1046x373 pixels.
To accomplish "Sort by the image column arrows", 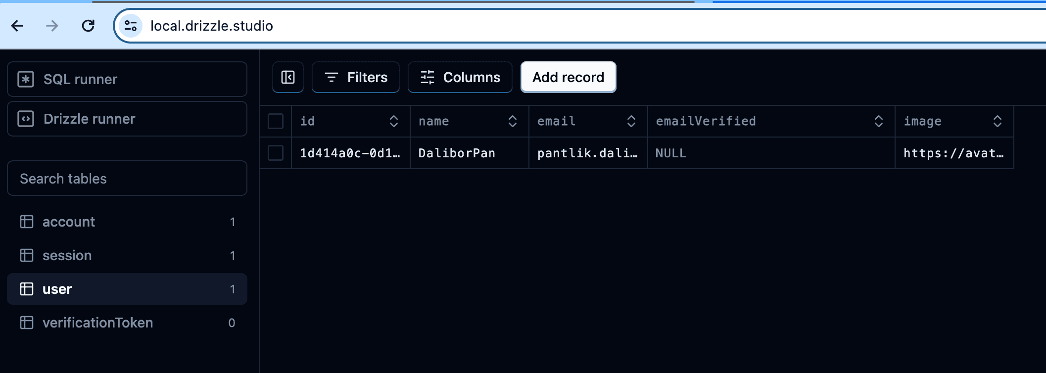I will (x=998, y=121).
